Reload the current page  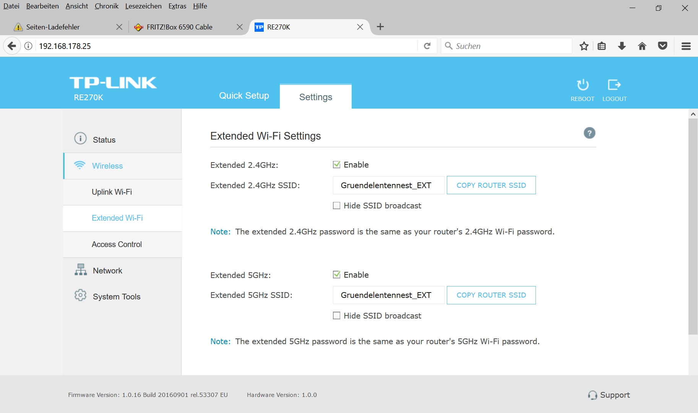tap(427, 46)
